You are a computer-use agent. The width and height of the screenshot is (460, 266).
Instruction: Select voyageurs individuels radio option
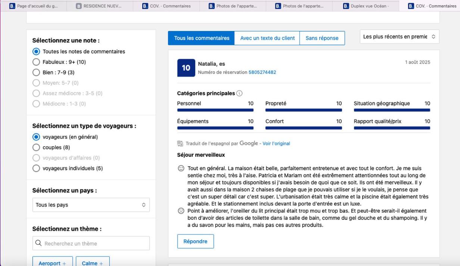point(36,168)
